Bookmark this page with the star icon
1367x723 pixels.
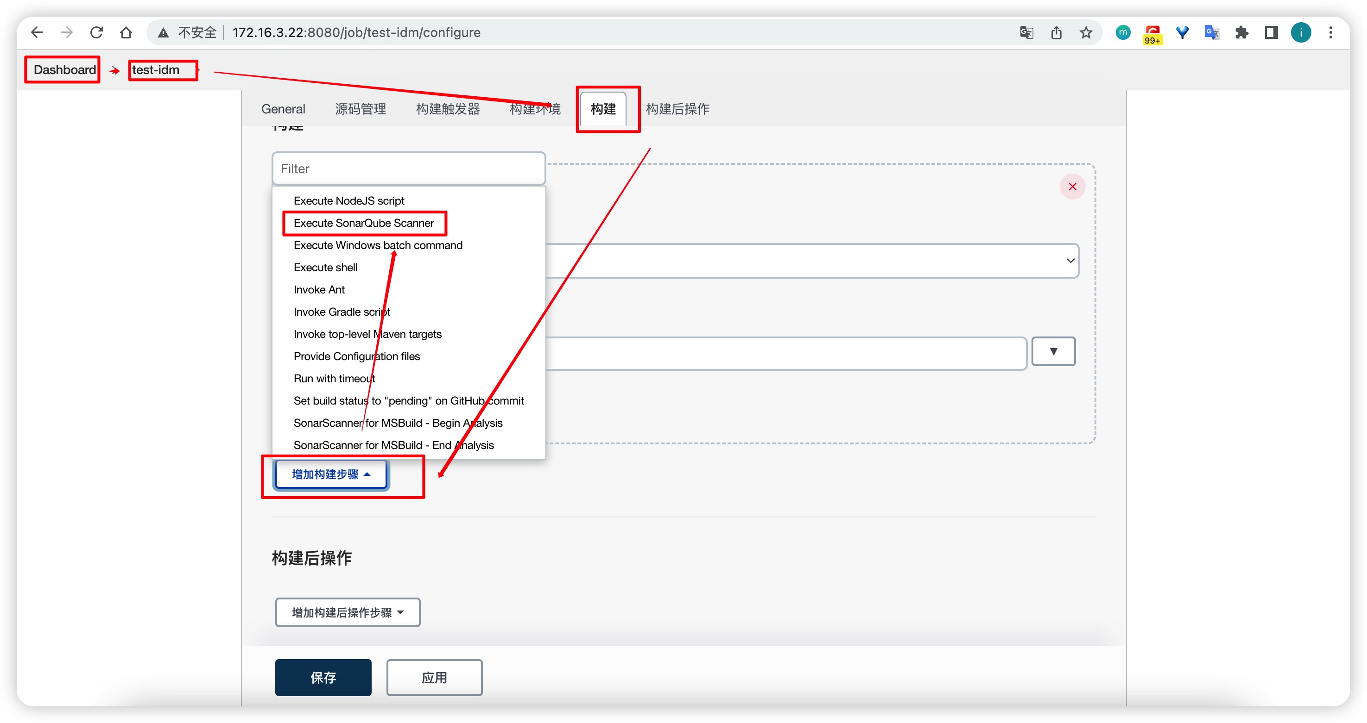1086,32
